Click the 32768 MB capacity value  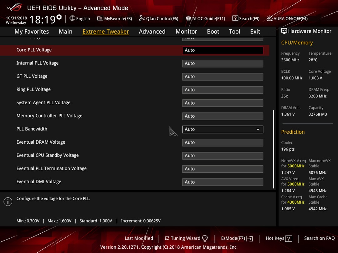coord(318,114)
